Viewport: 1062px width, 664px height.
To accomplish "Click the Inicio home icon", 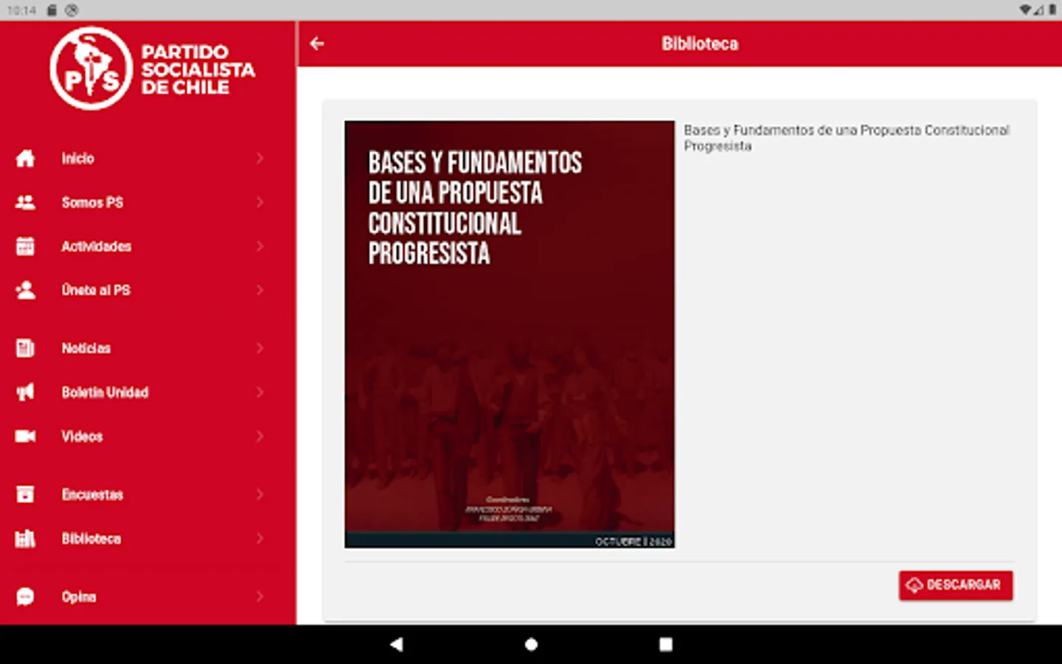I will pyautogui.click(x=25, y=158).
